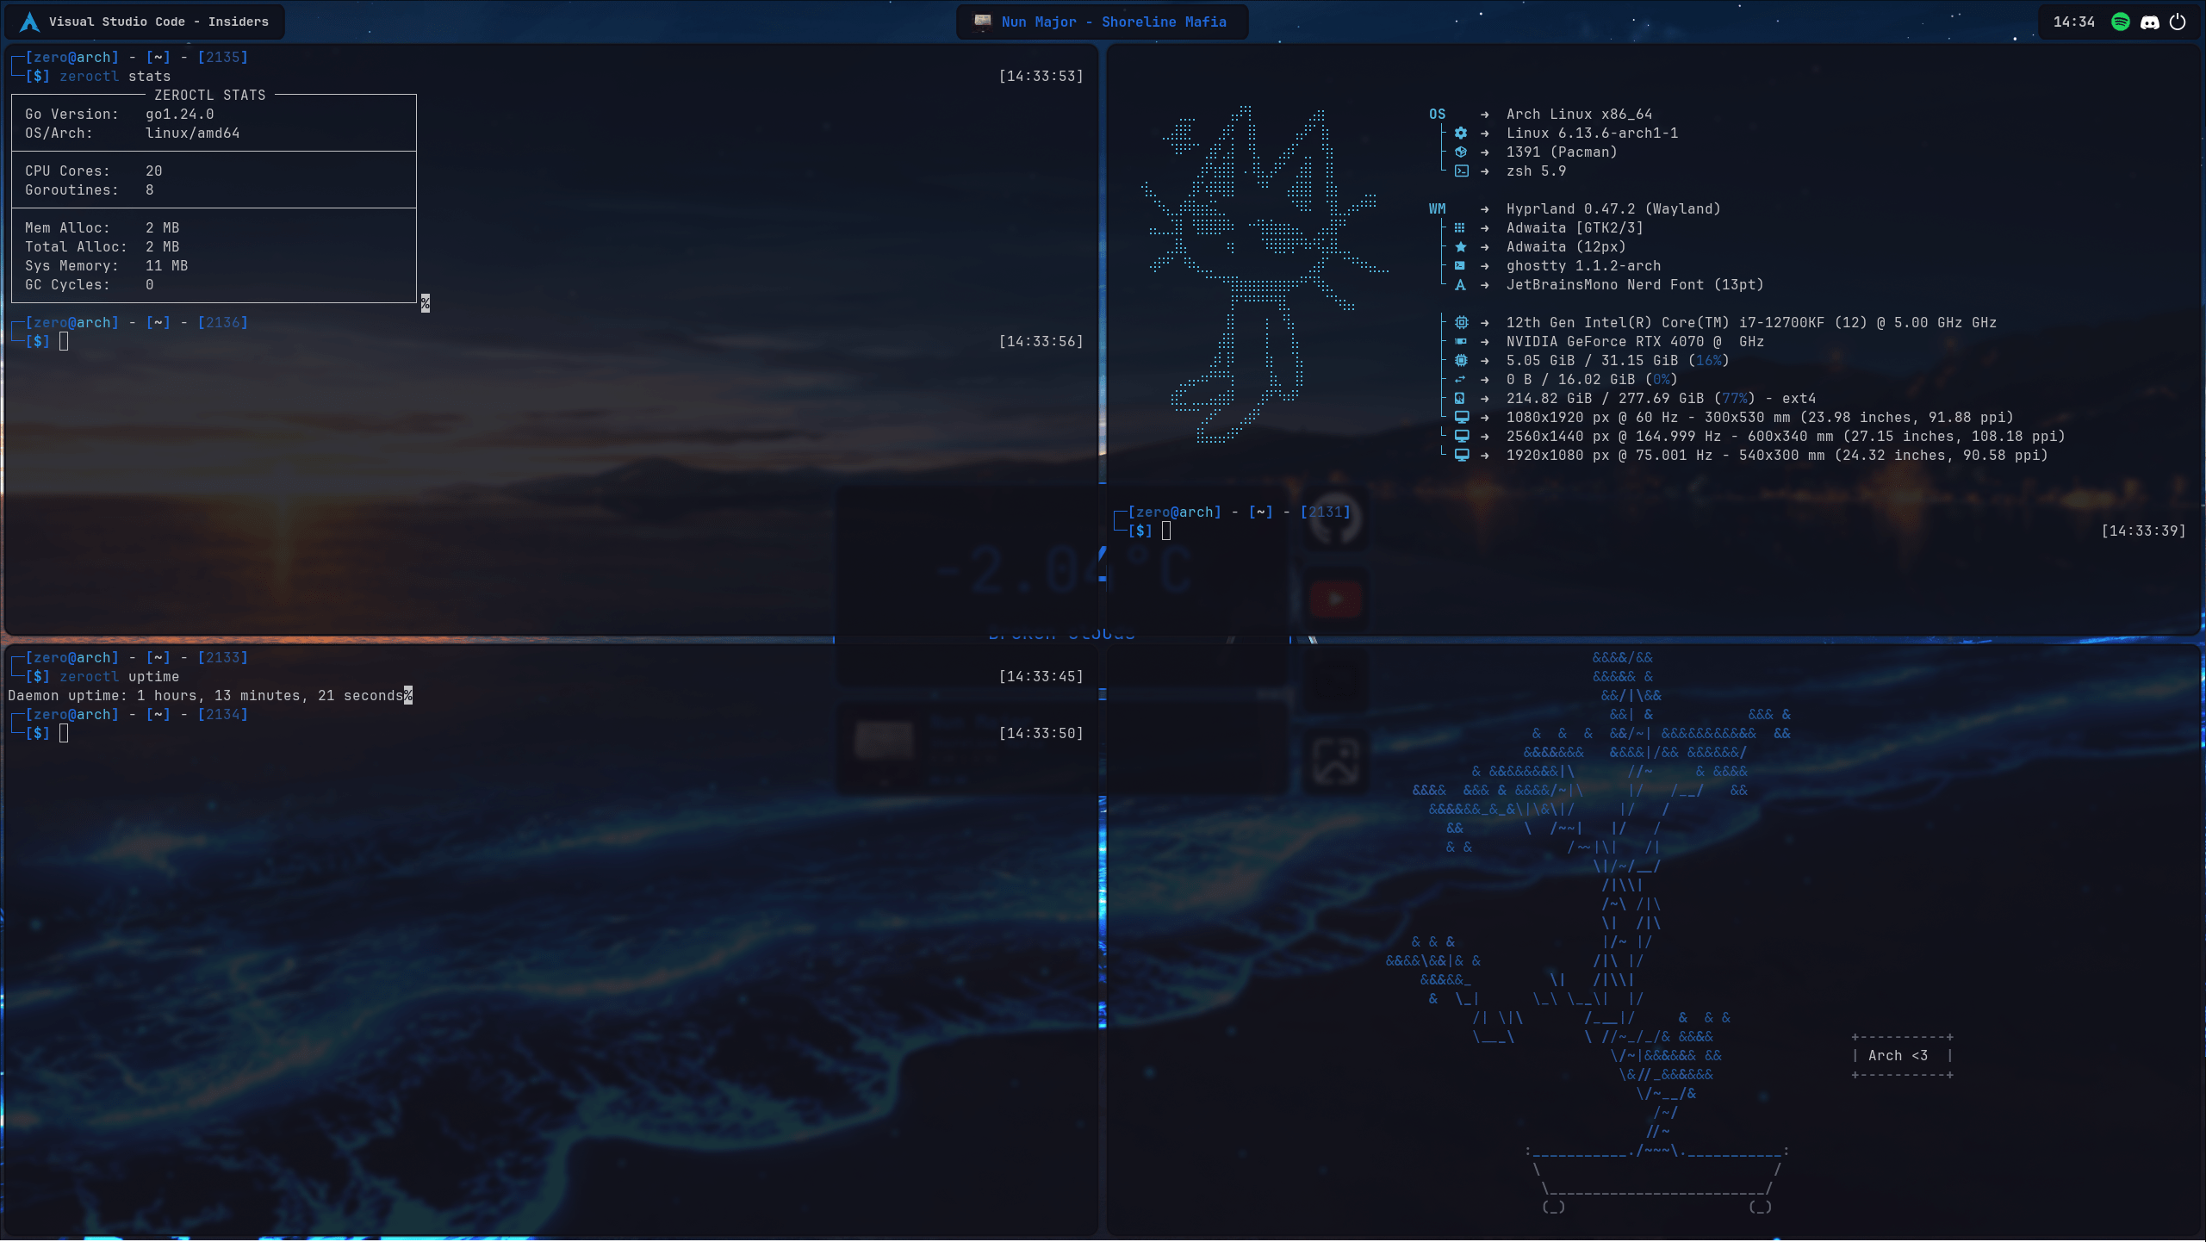Click the 'zeroctl uptime' command text
This screenshot has height=1242, width=2206.
click(x=119, y=676)
